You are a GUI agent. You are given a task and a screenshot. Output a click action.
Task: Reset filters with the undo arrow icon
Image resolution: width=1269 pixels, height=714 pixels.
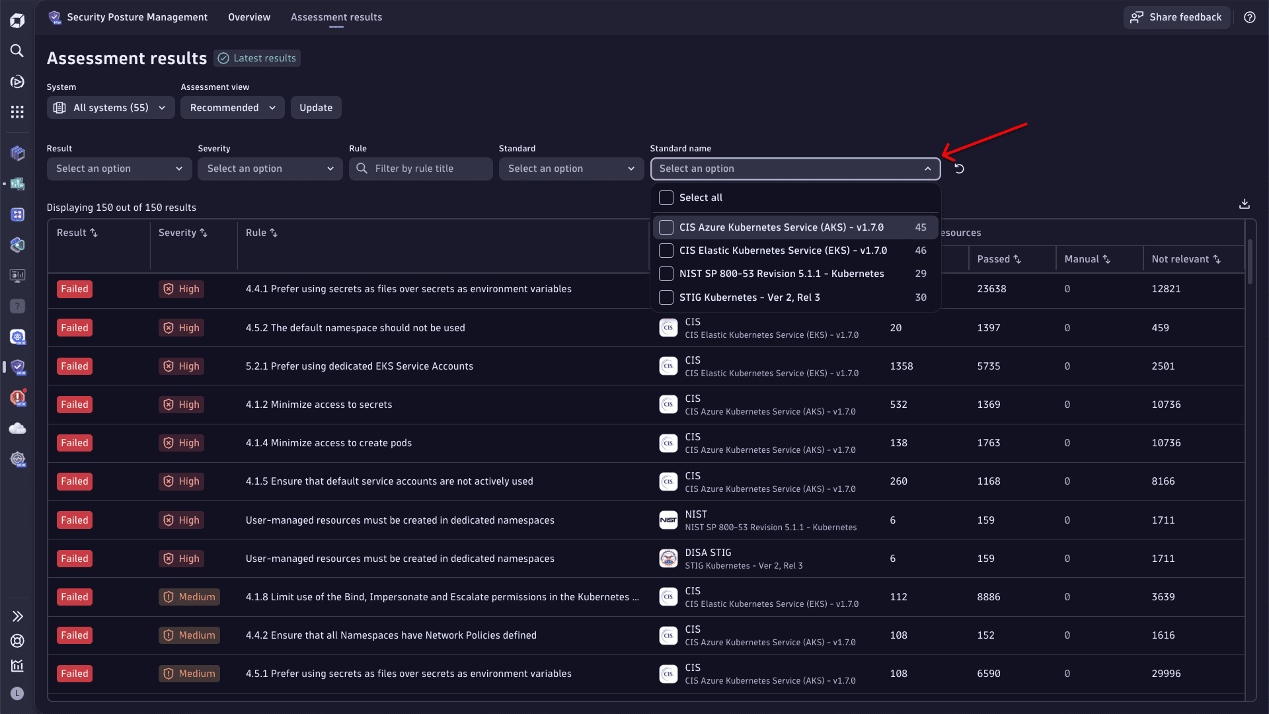(x=959, y=169)
